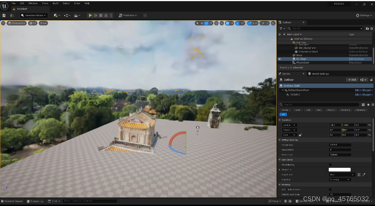Open the File menu

click(14, 3)
